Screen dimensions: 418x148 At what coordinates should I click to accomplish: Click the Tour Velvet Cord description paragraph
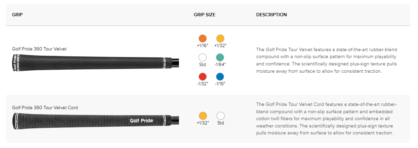coord(327,118)
